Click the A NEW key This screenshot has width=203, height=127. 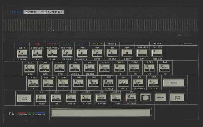33,83
